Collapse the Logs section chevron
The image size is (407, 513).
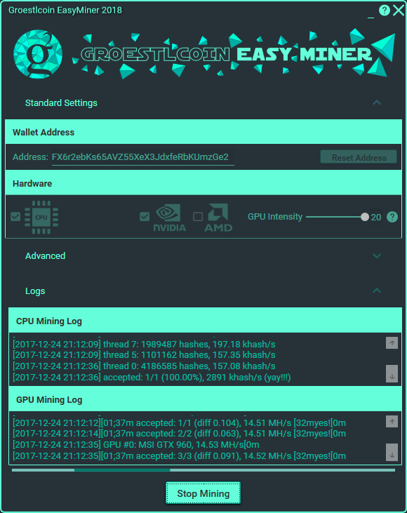point(377,291)
